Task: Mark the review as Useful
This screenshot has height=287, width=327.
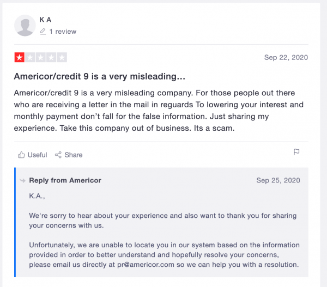Action: 33,155
